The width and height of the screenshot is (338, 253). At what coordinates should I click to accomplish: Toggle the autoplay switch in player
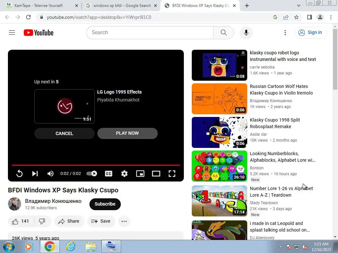(92, 173)
